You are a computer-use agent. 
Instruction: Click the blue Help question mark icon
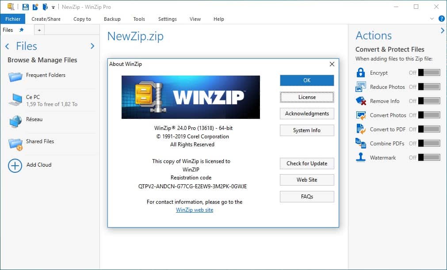(441, 19)
